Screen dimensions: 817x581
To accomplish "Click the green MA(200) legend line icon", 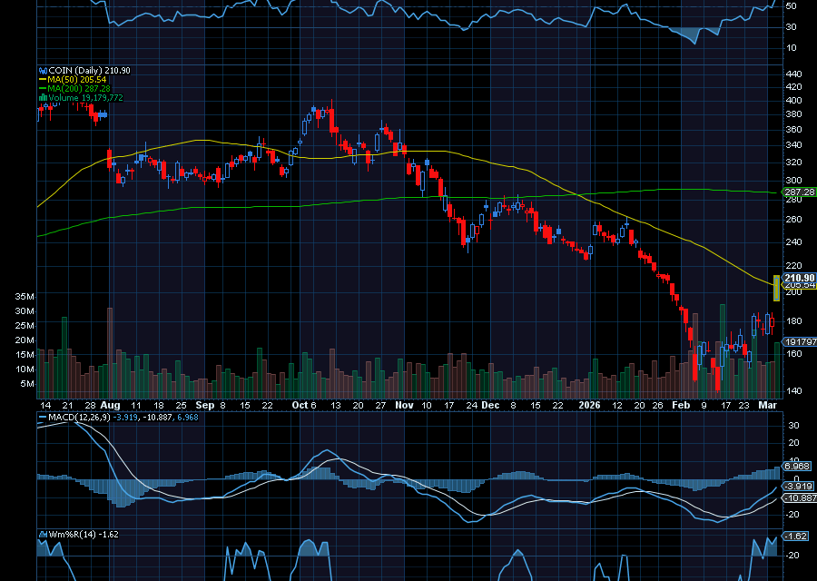I will pyautogui.click(x=42, y=89).
